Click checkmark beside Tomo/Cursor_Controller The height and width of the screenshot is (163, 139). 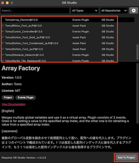[x=3, y=31]
